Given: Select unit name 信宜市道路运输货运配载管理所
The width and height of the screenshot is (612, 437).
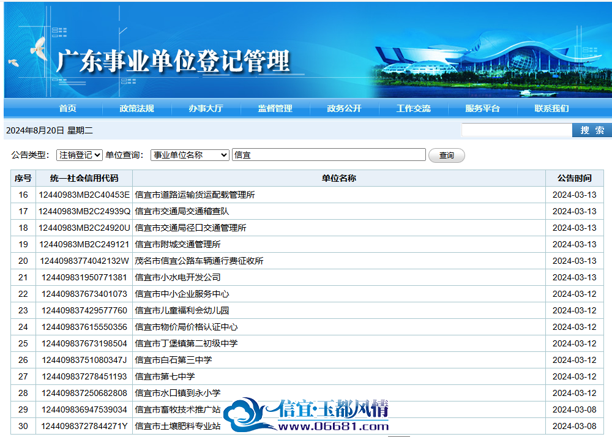Looking at the screenshot, I should pyautogui.click(x=195, y=195).
